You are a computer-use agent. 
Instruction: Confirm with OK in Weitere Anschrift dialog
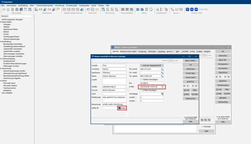click(190, 65)
